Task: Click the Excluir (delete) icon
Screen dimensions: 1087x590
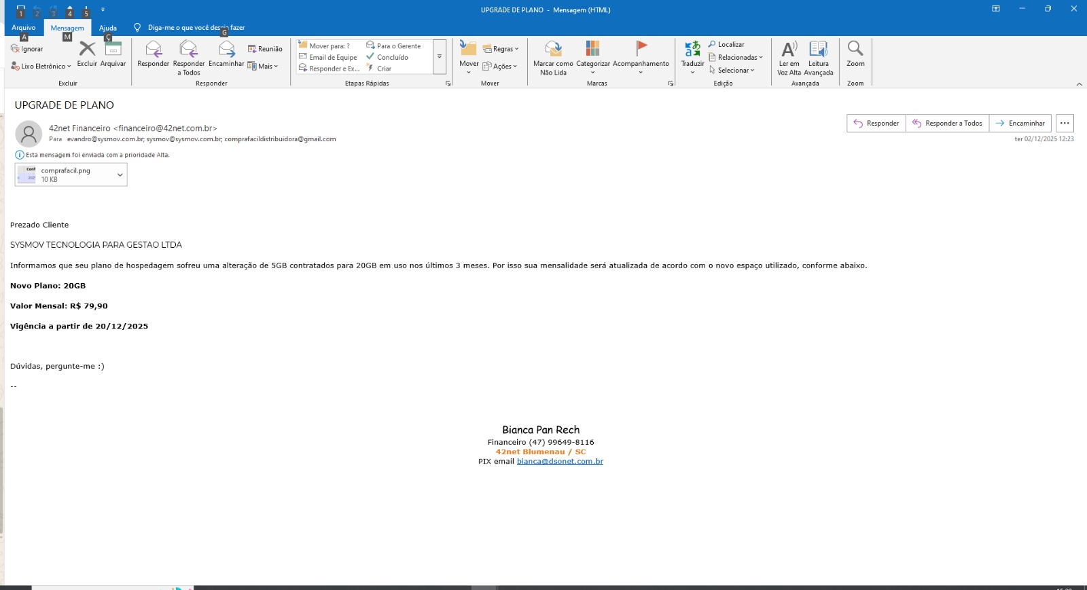Action: click(x=87, y=50)
